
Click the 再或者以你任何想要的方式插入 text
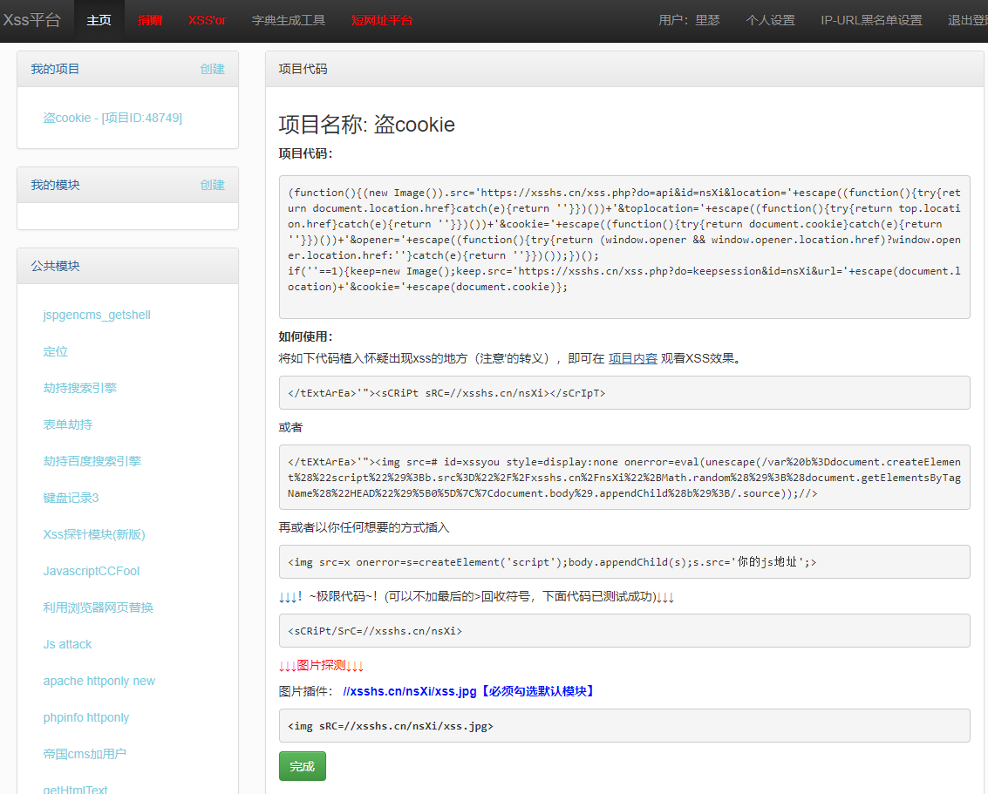click(365, 527)
